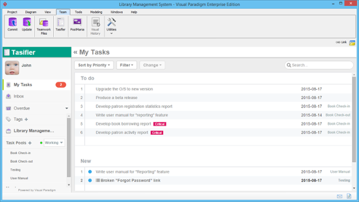Image resolution: width=359 pixels, height=202 pixels.
Task: Open the Diagram menu tab
Action: (x=31, y=12)
